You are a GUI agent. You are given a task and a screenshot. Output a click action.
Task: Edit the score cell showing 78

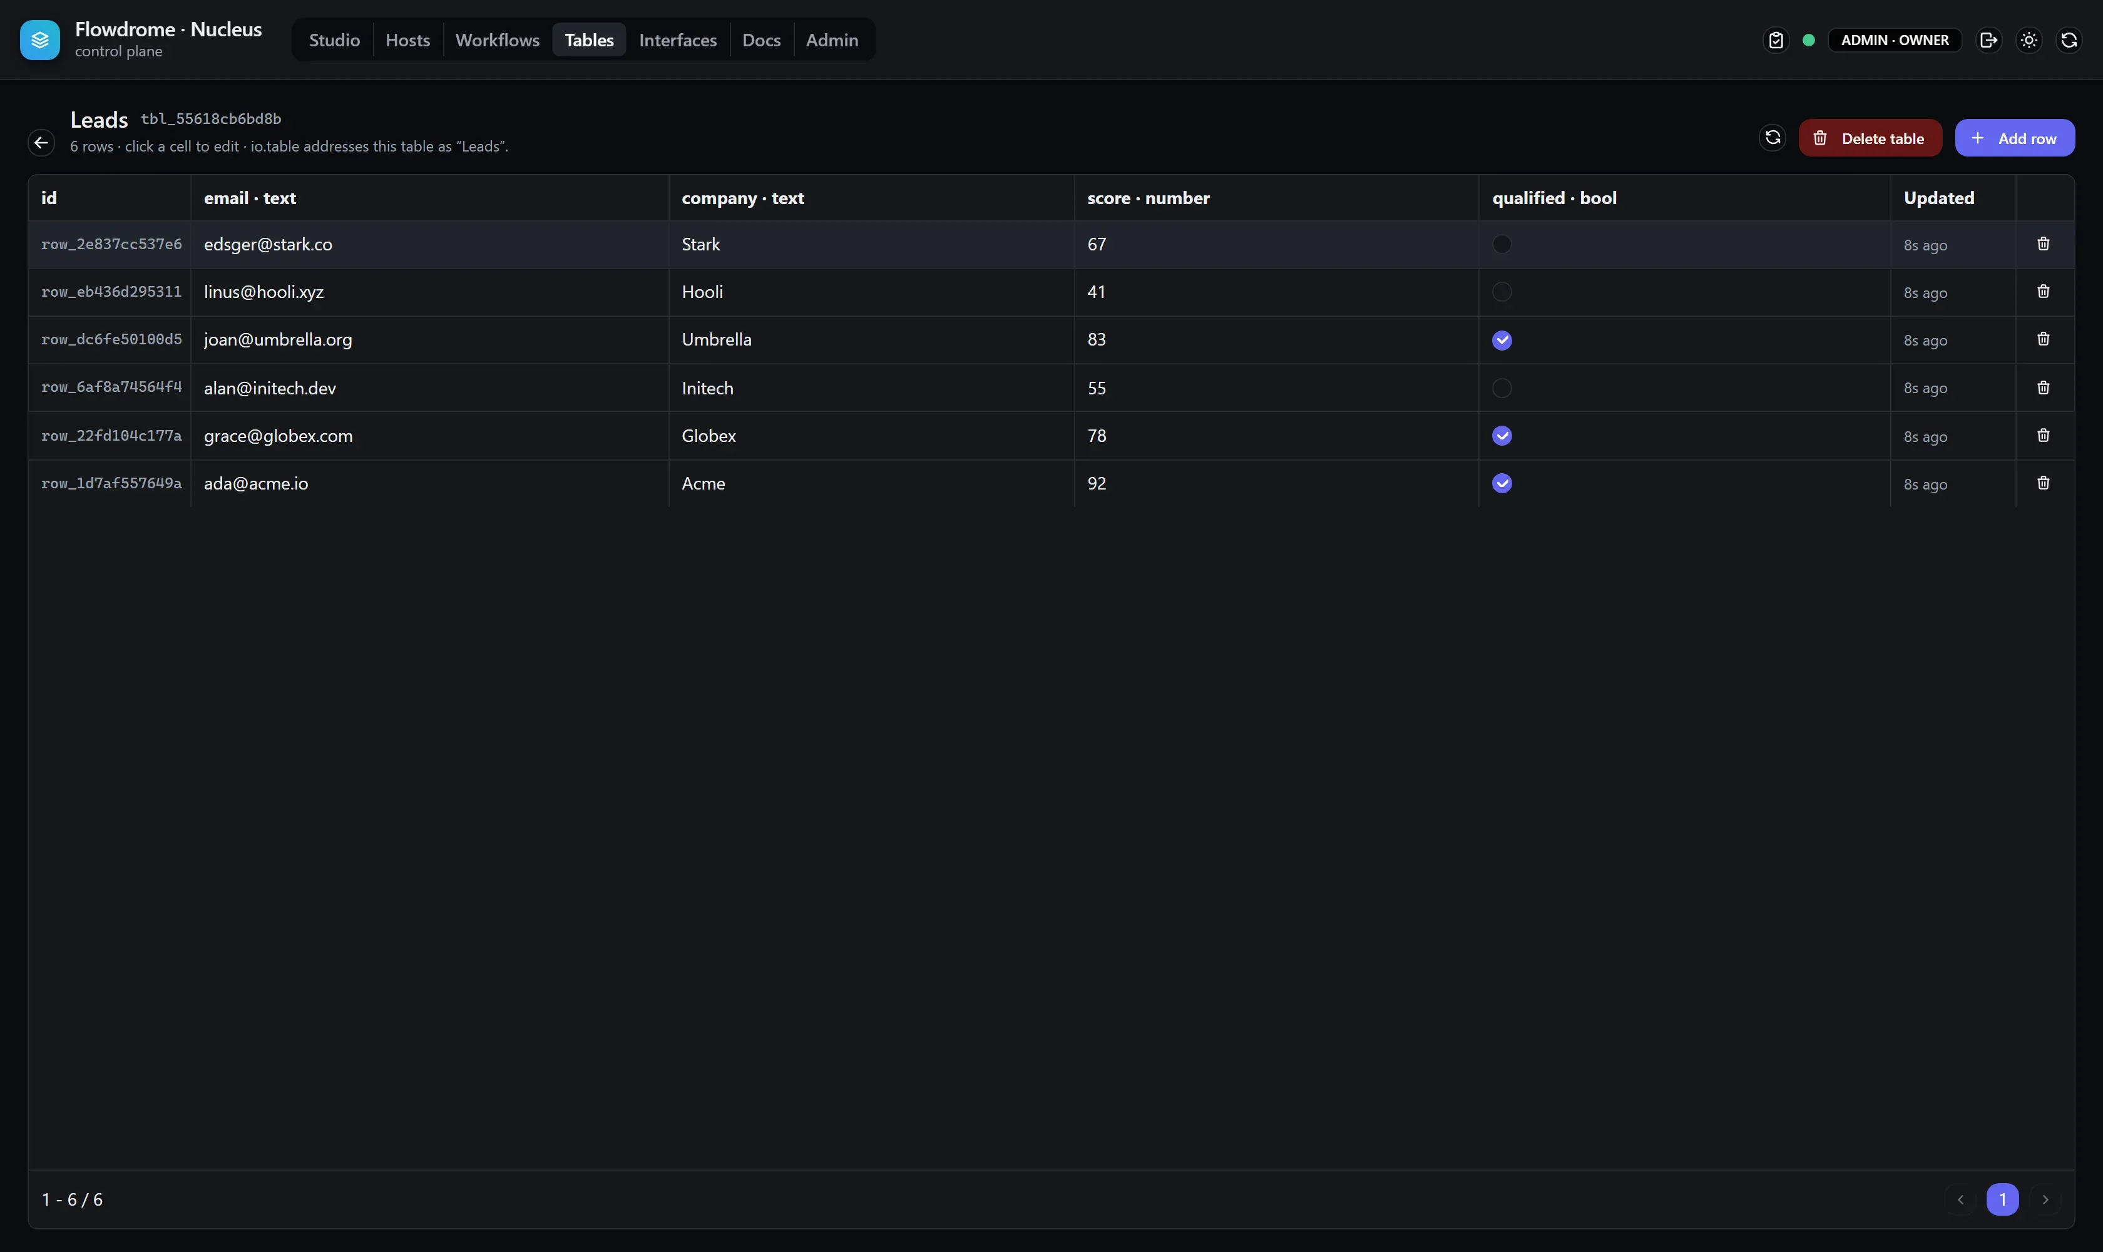1276,435
